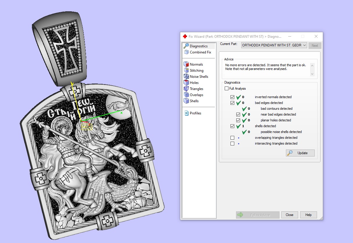
Task: Click the Profiles page label
Action: pyautogui.click(x=195, y=113)
